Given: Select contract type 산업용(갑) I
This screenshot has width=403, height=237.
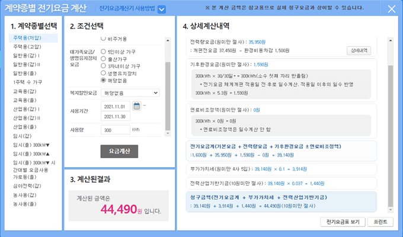Looking at the screenshot, I should tap(27, 109).
